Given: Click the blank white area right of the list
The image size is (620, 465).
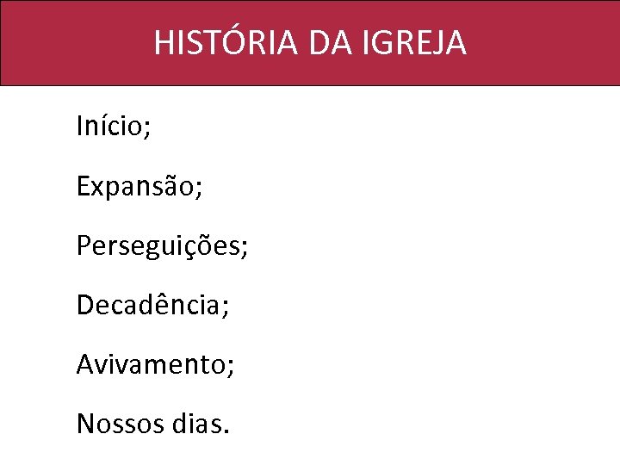Looking at the screenshot, I should (448, 258).
